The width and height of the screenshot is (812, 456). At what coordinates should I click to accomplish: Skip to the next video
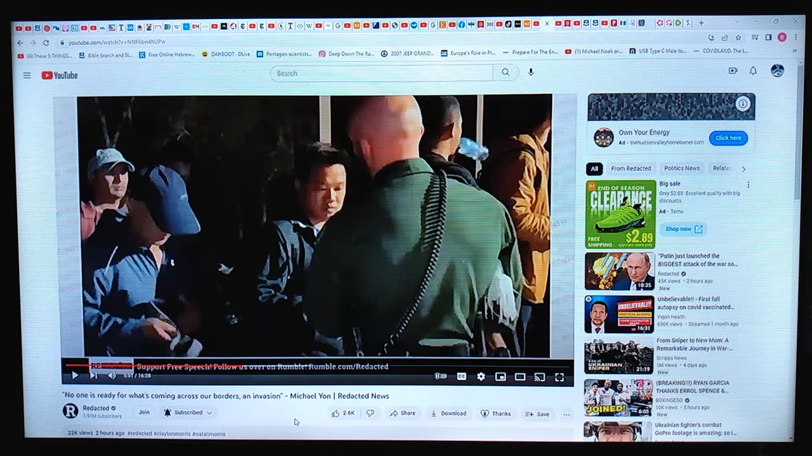point(93,376)
